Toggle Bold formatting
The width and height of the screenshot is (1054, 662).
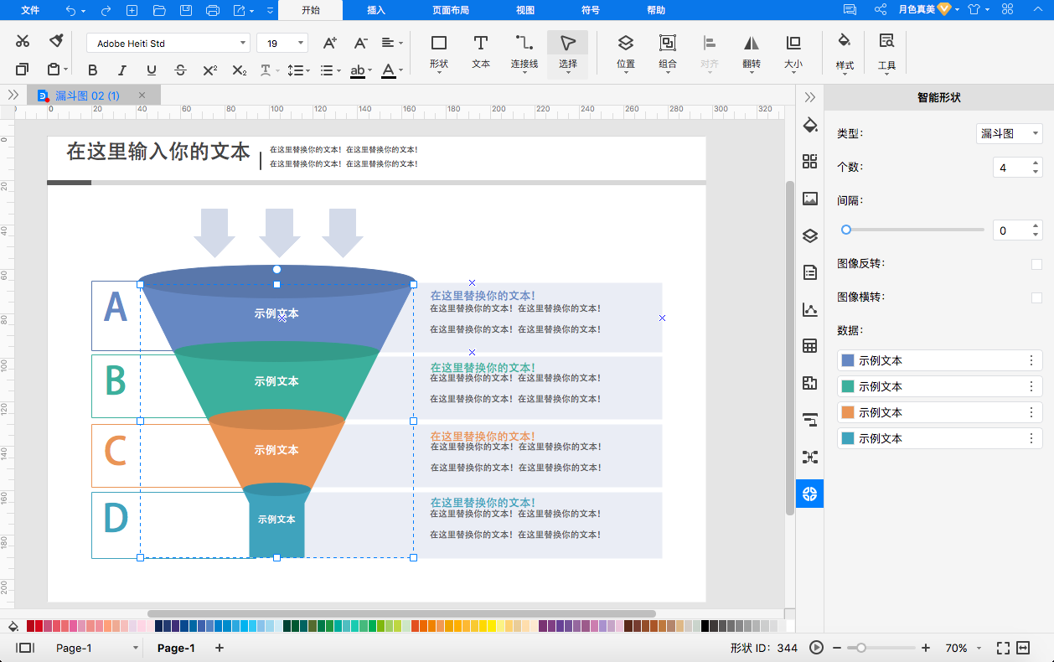point(93,70)
